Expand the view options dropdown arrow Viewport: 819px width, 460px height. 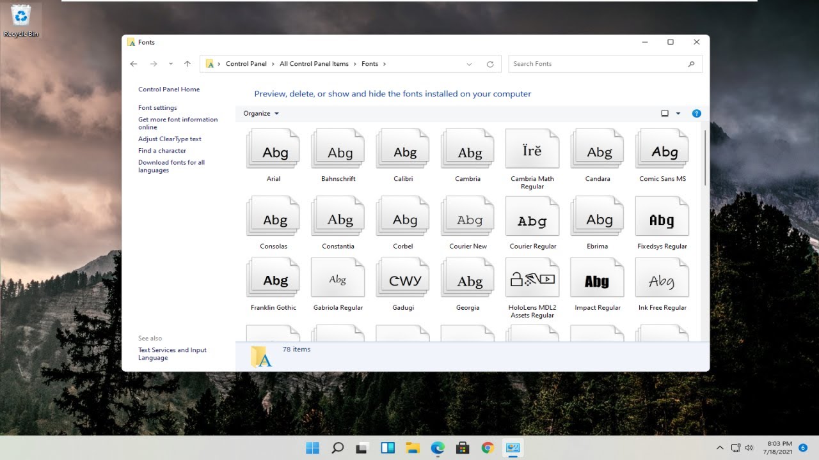click(x=678, y=114)
